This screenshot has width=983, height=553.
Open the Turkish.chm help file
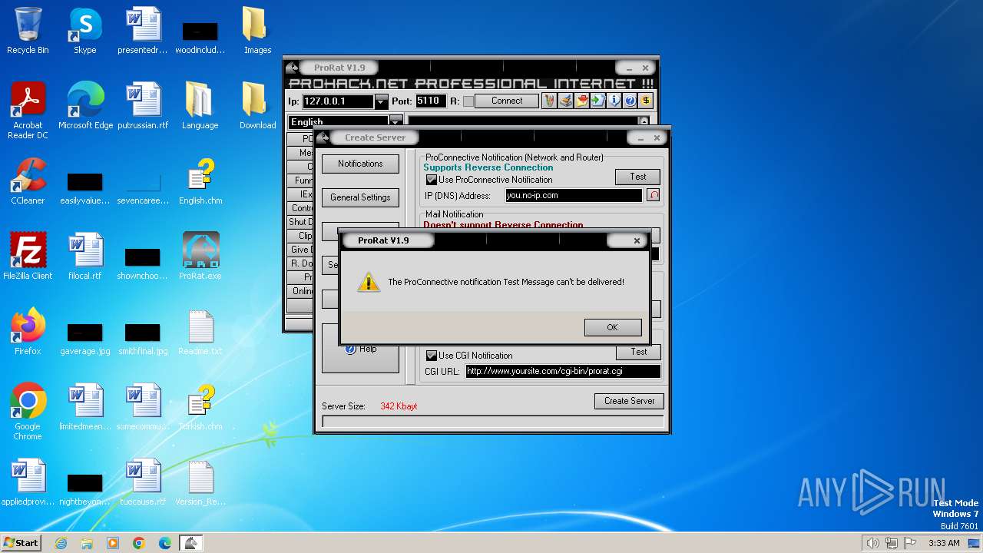tap(200, 406)
